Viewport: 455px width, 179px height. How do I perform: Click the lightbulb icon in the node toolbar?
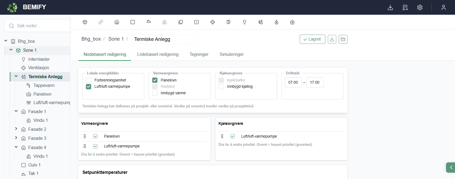pyautogui.click(x=245, y=22)
